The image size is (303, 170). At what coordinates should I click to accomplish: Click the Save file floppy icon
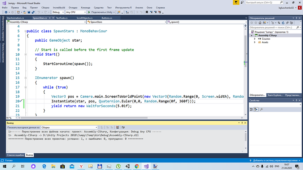click(x=29, y=12)
